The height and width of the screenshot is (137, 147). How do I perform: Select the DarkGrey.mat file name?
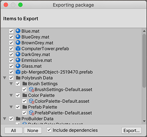[x=36, y=54]
